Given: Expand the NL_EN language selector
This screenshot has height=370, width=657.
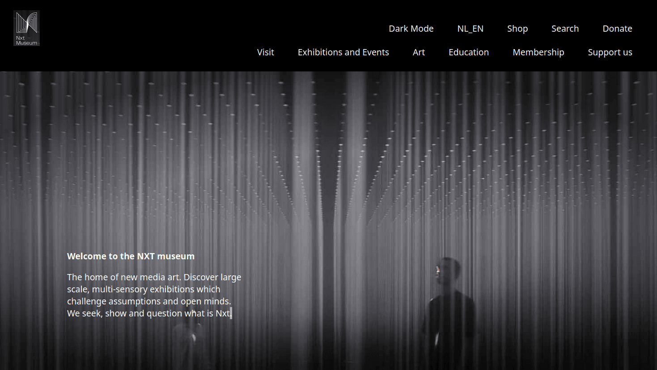Looking at the screenshot, I should pyautogui.click(x=470, y=28).
